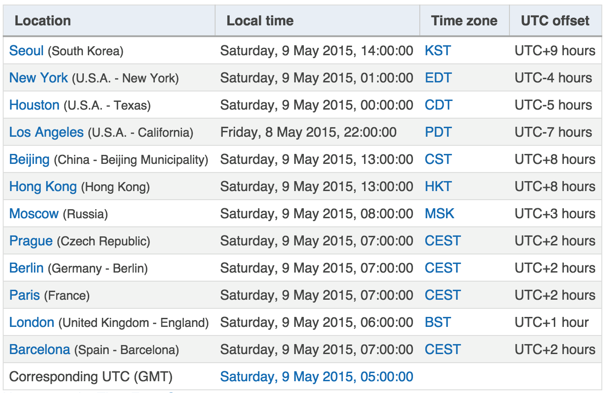Click the Barcelona city link
Screen dimensions: 605x393
(x=39, y=350)
